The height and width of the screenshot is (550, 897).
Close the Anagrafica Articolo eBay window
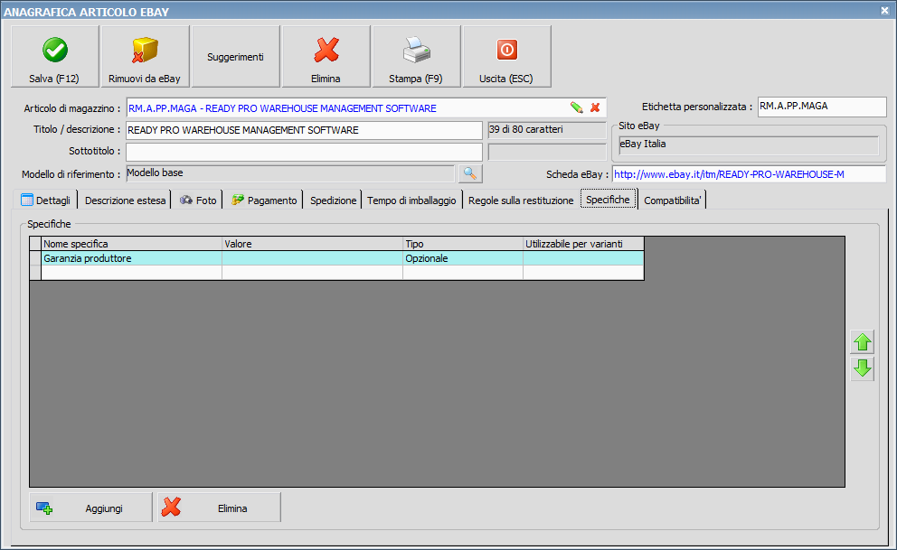click(x=884, y=10)
